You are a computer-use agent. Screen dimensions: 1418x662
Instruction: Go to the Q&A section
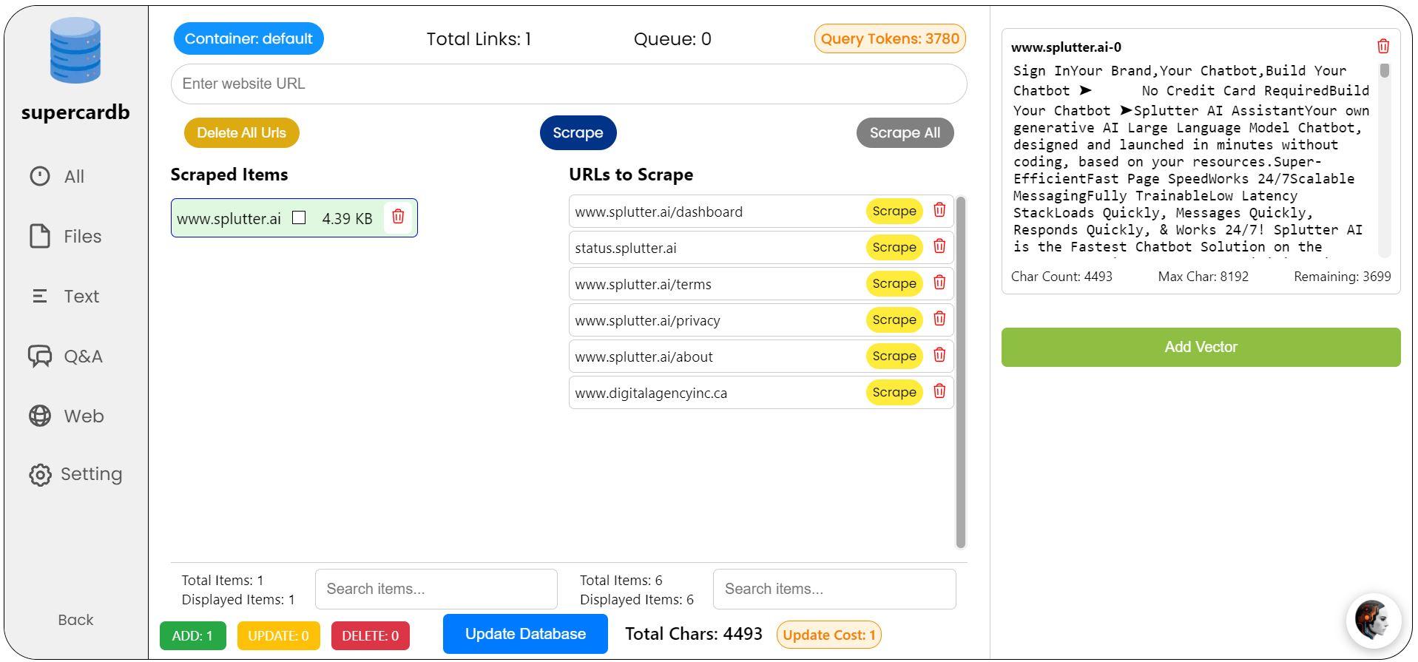pyautogui.click(x=65, y=356)
